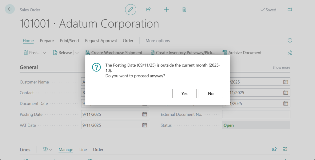The image size is (315, 160).
Task: Click No in the confirmation dialog
Action: click(211, 93)
